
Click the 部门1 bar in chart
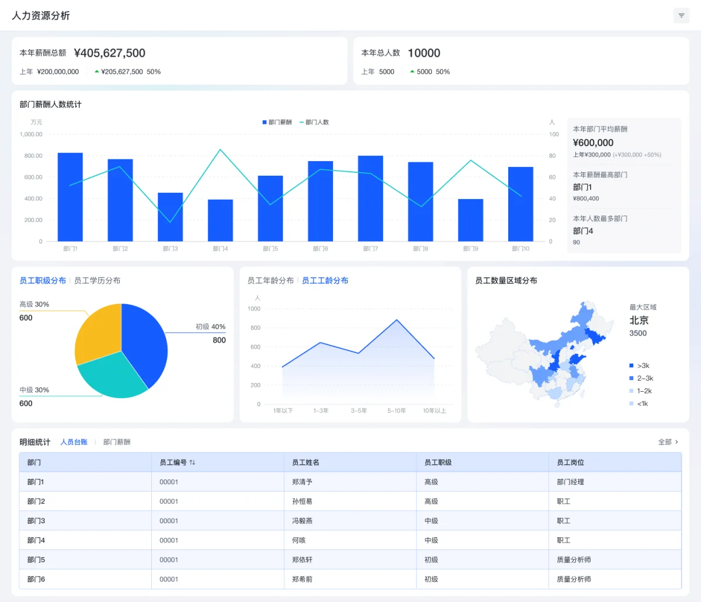(x=70, y=197)
